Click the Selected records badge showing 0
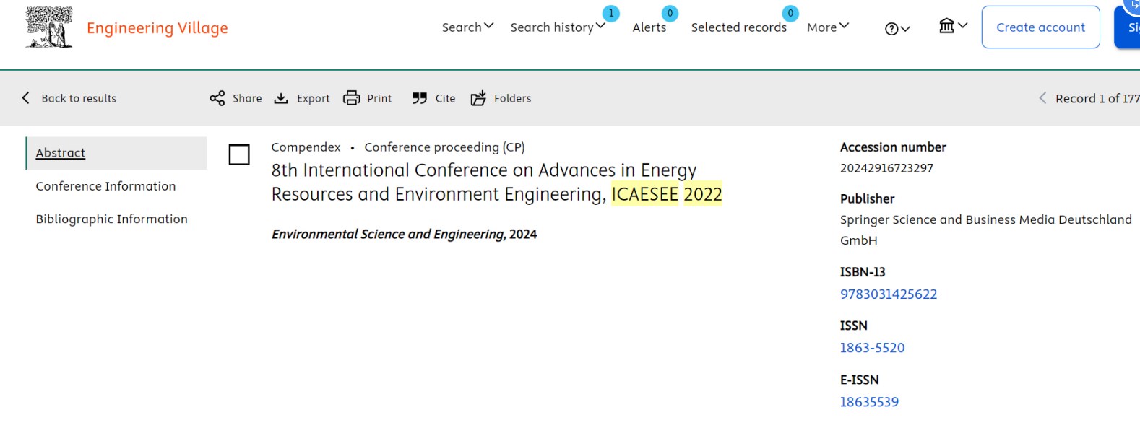Screen dimensions: 1140x428 pyautogui.click(x=790, y=13)
